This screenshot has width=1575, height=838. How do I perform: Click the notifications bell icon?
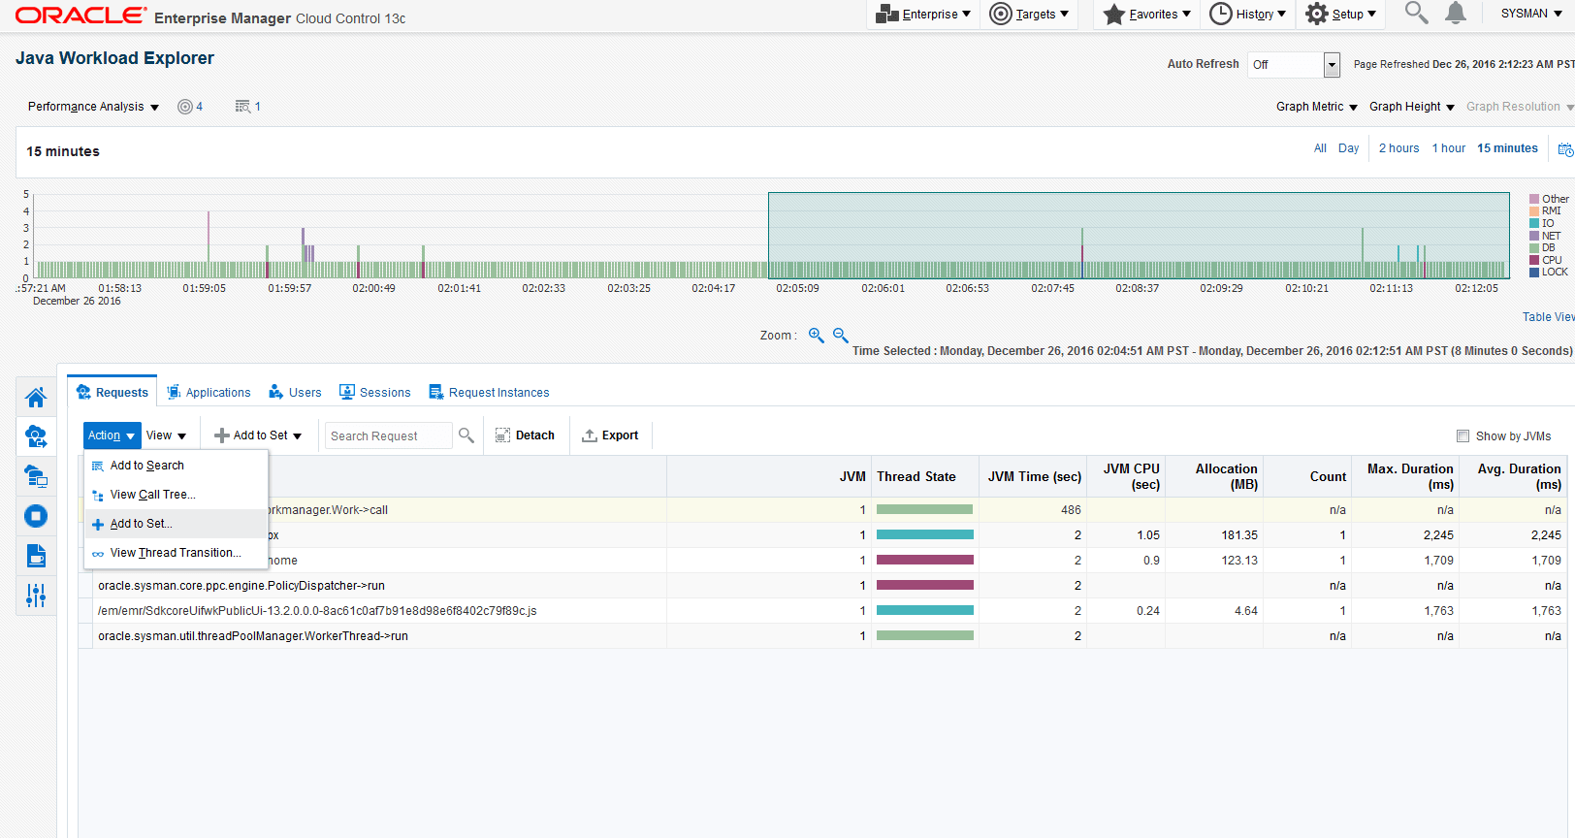point(1455,14)
